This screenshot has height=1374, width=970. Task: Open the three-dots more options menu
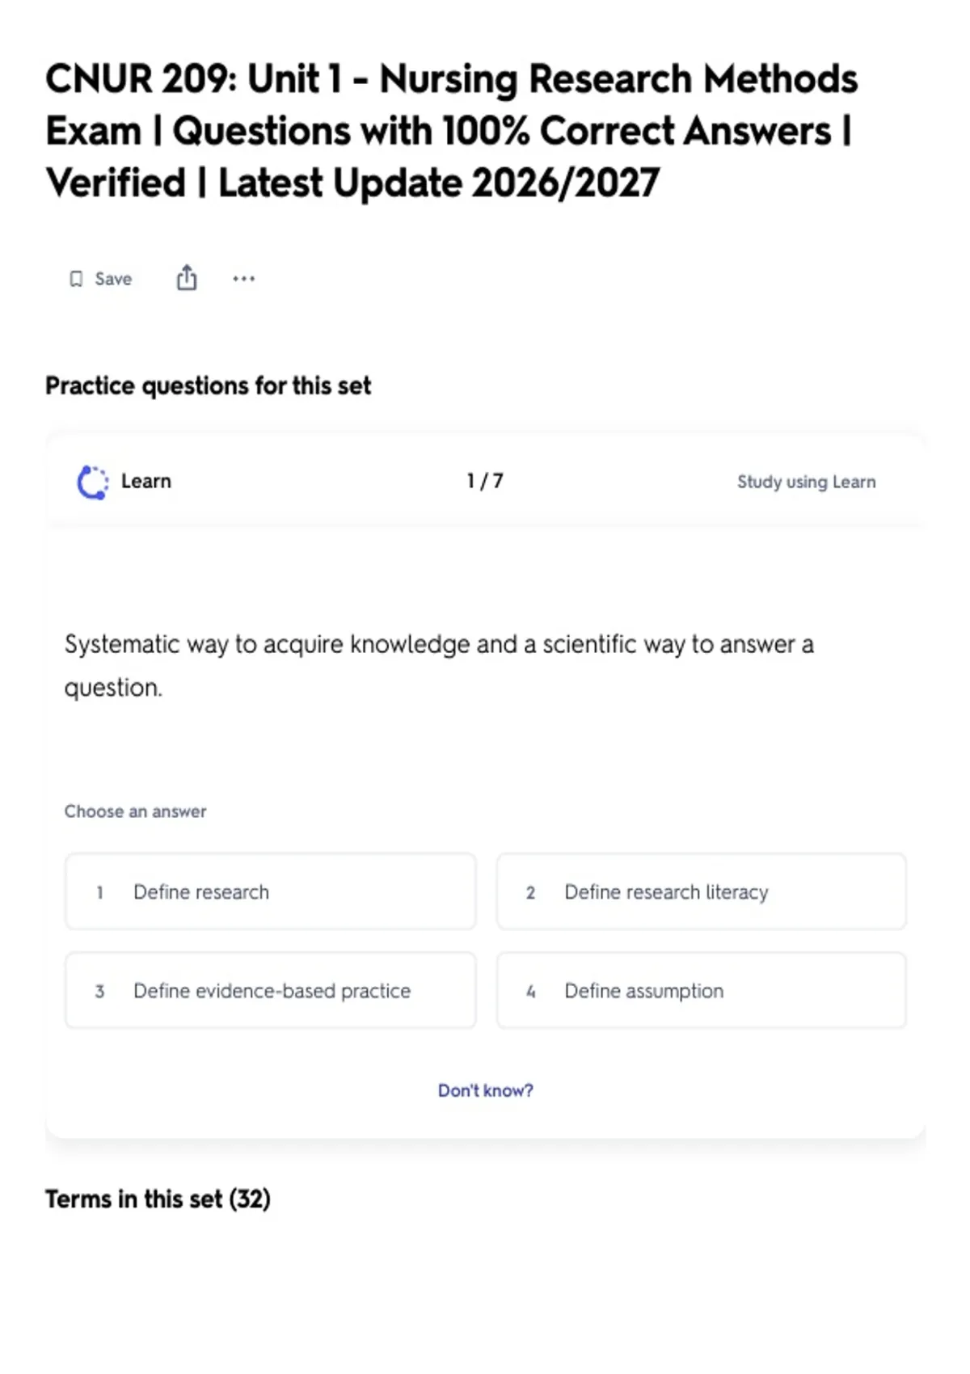(243, 279)
